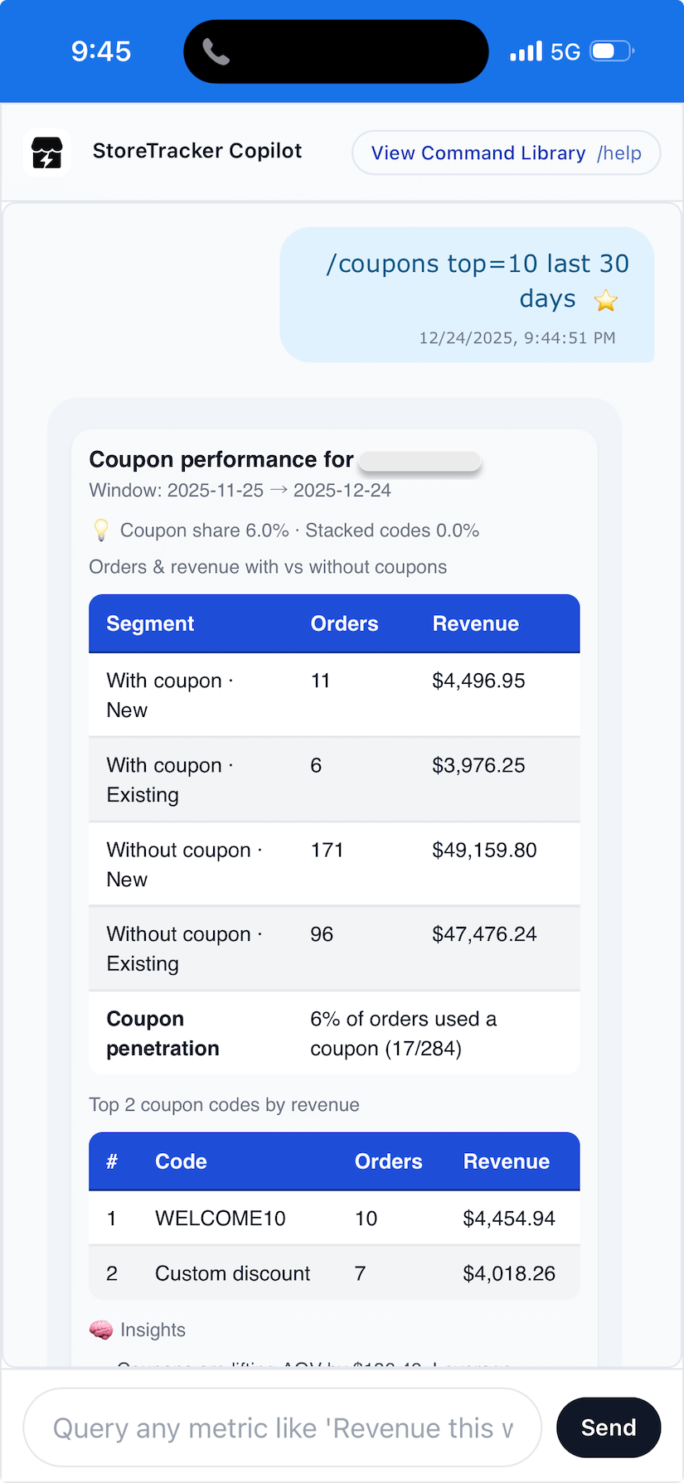Click the Code column header
Image resolution: width=684 pixels, height=1483 pixels.
point(181,1161)
